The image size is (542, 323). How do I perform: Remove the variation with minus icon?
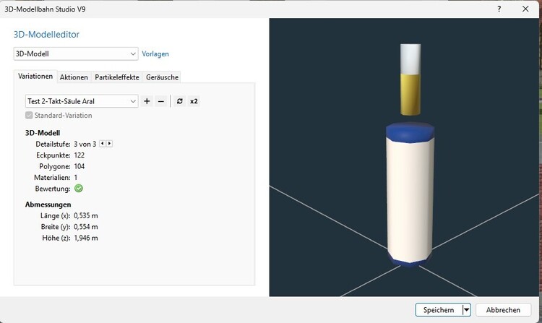pyautogui.click(x=160, y=101)
